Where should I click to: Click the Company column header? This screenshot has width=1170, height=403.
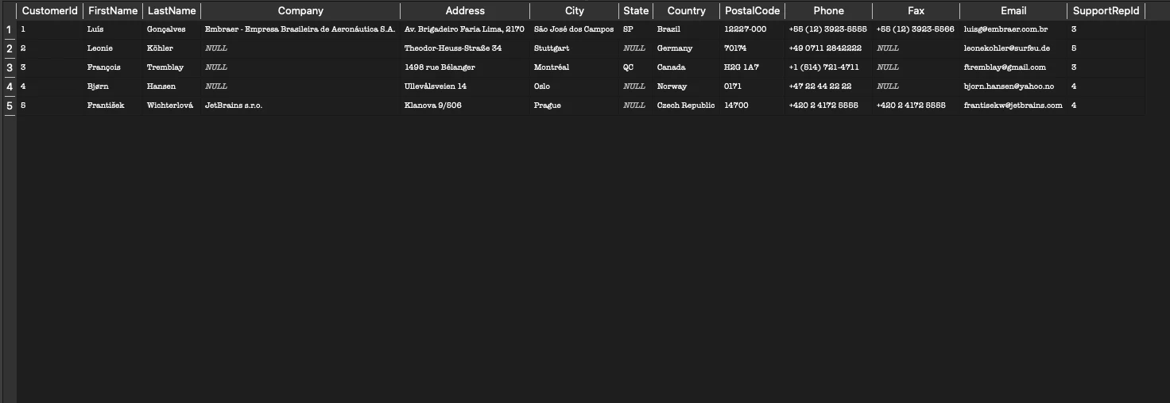[300, 11]
